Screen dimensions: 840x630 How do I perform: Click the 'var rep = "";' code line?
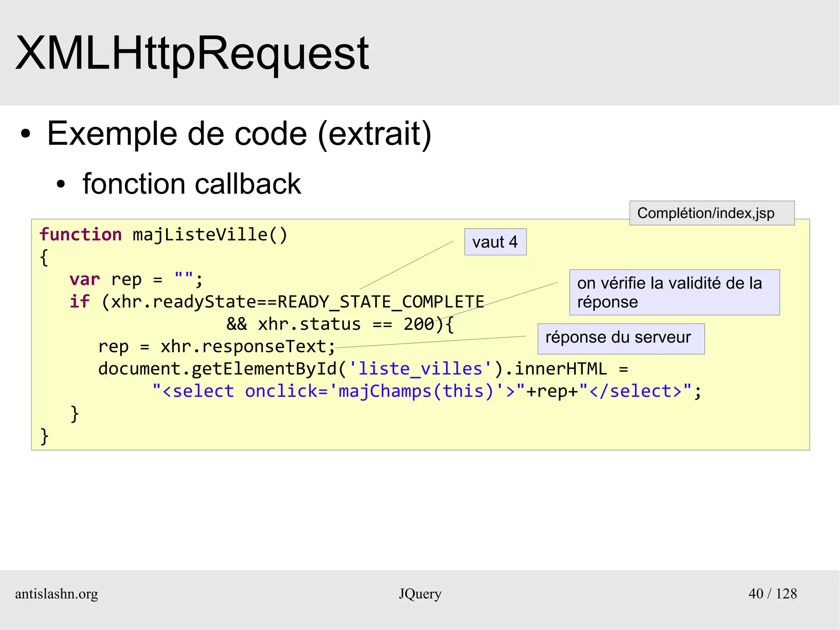[x=136, y=279]
